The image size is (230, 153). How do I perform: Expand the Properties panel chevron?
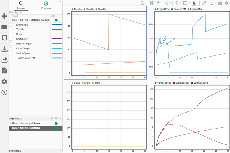60,151
